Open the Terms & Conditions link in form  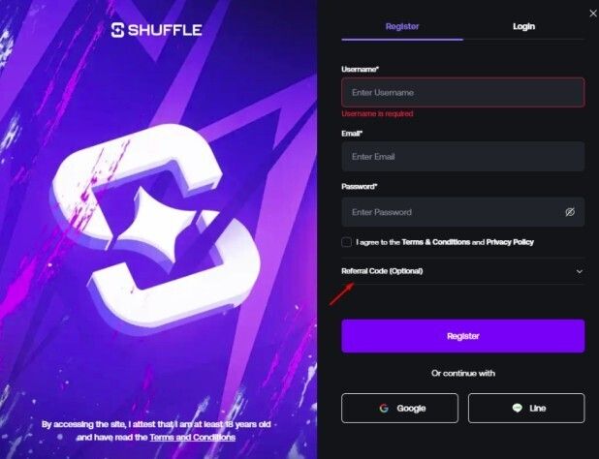point(436,242)
